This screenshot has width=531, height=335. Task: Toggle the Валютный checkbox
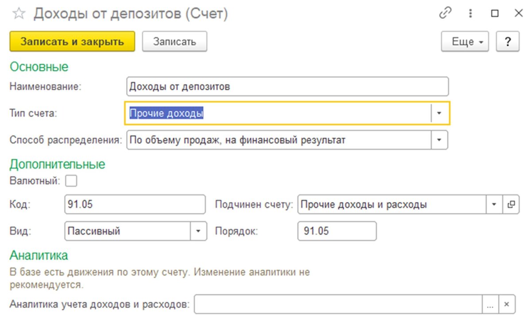[71, 181]
